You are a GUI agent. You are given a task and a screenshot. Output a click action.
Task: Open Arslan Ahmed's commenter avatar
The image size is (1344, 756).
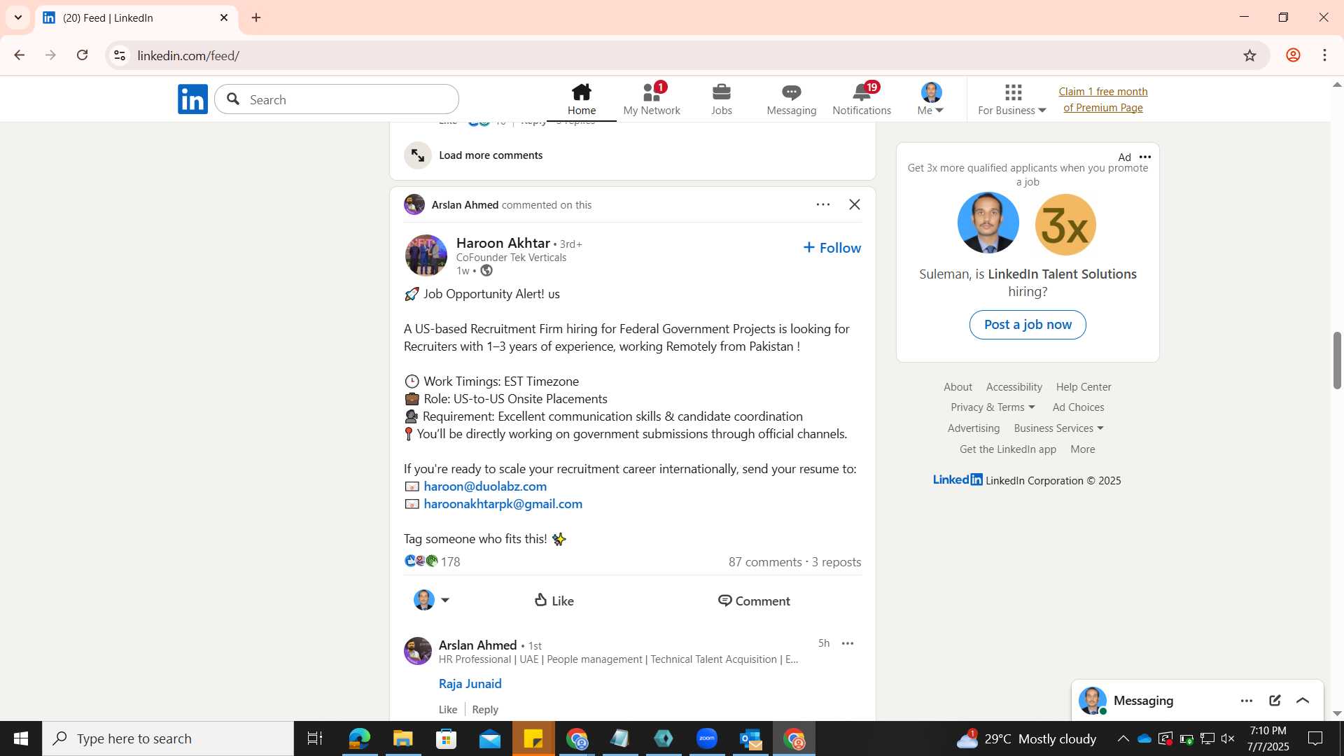click(418, 651)
